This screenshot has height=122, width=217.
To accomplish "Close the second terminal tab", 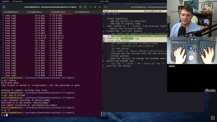I will click(46, 12).
